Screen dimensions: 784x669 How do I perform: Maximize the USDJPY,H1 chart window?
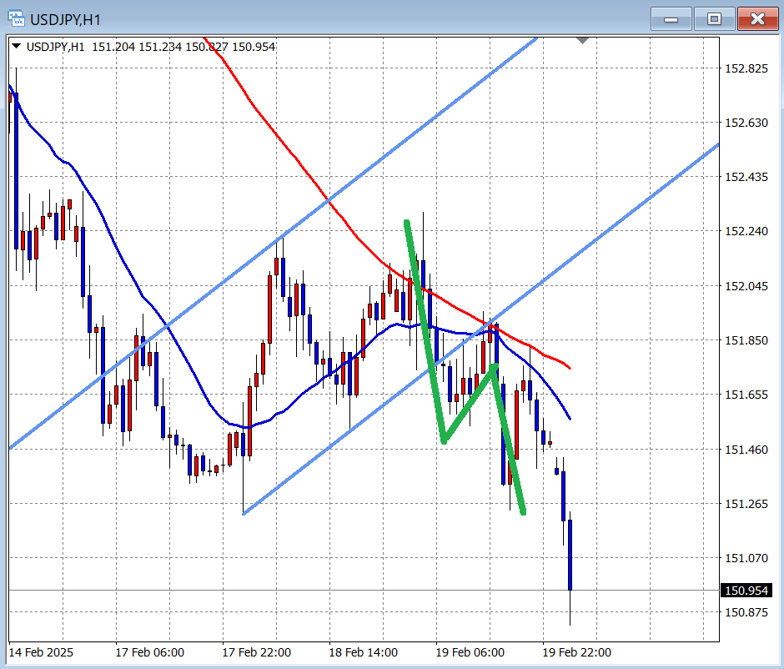coord(714,18)
